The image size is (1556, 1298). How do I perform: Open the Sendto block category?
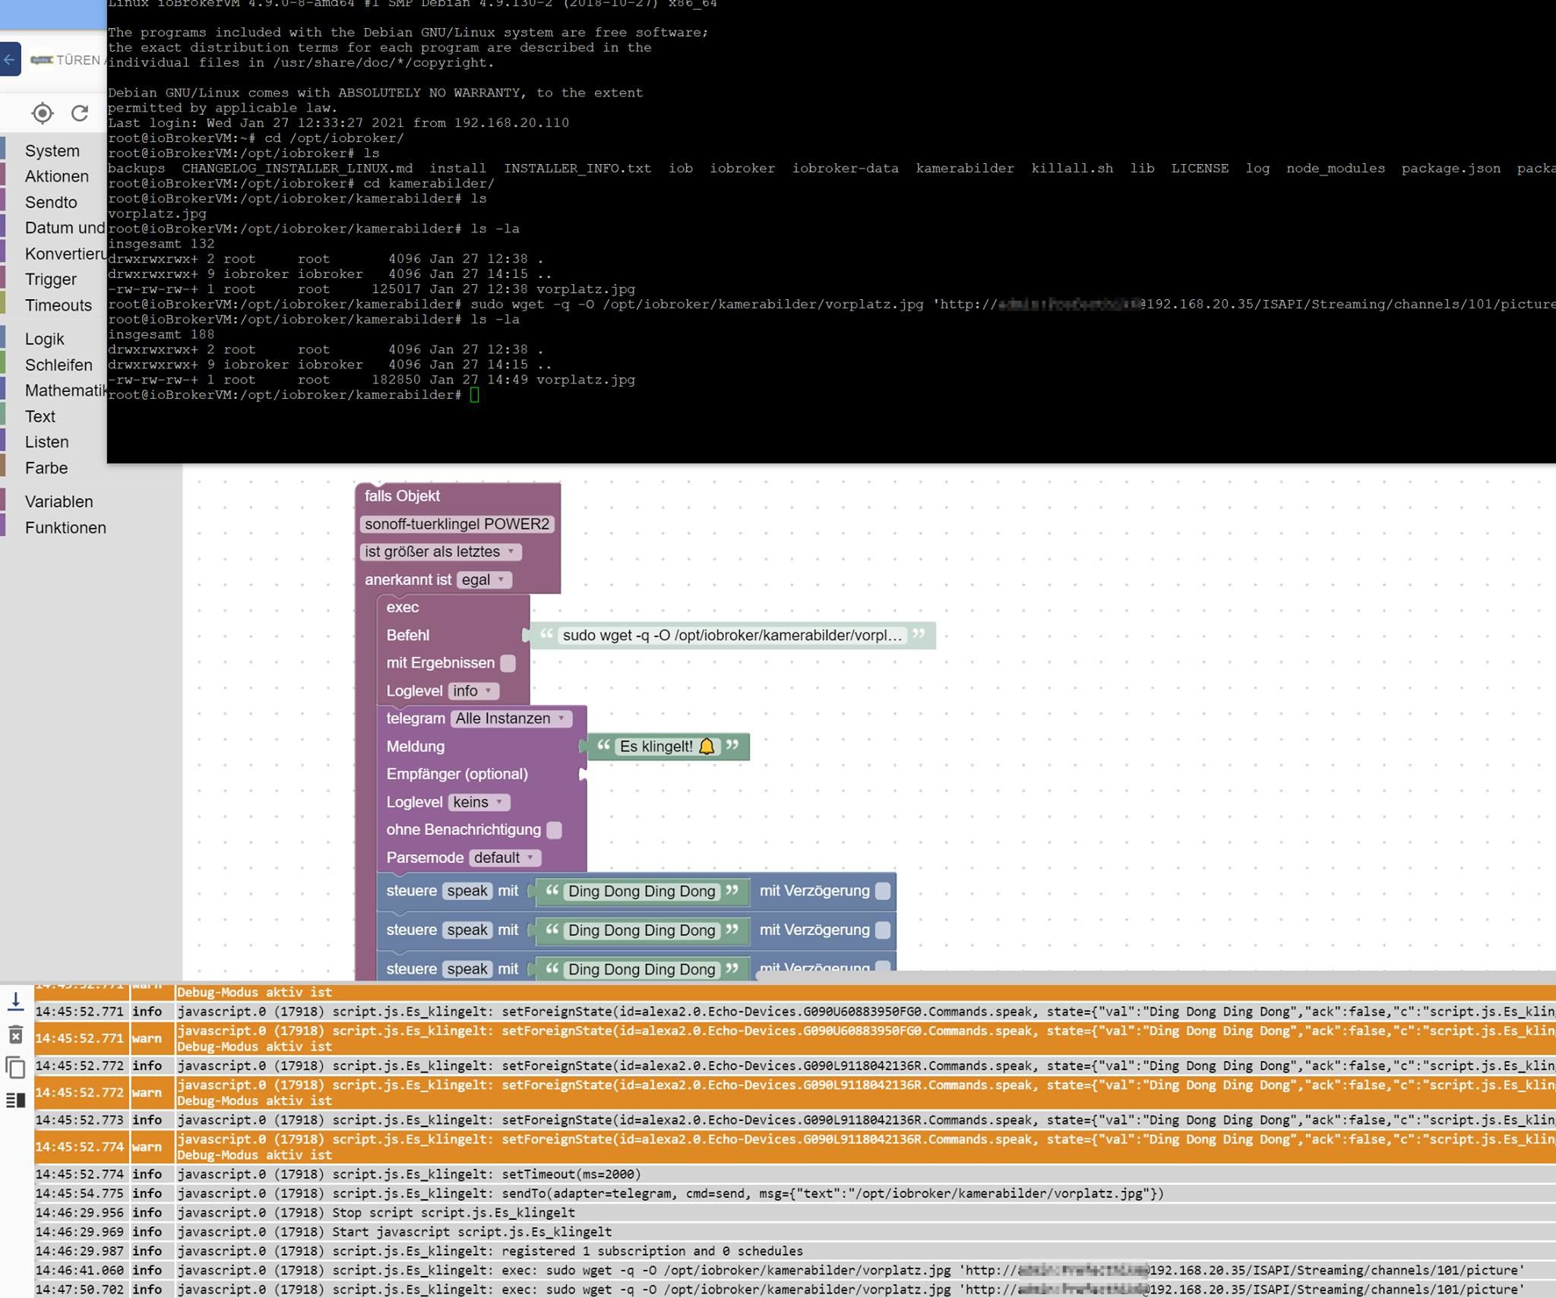point(51,203)
